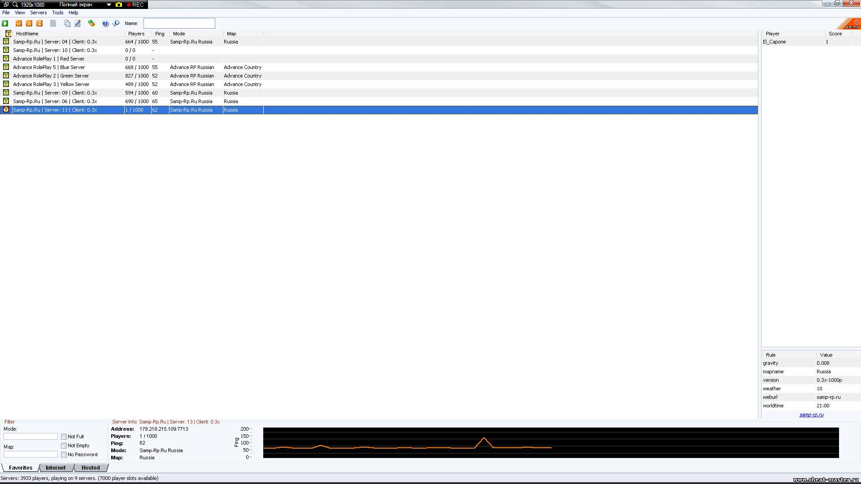861x484 pixels.
Task: Click the copy server info icon
Action: click(x=67, y=23)
